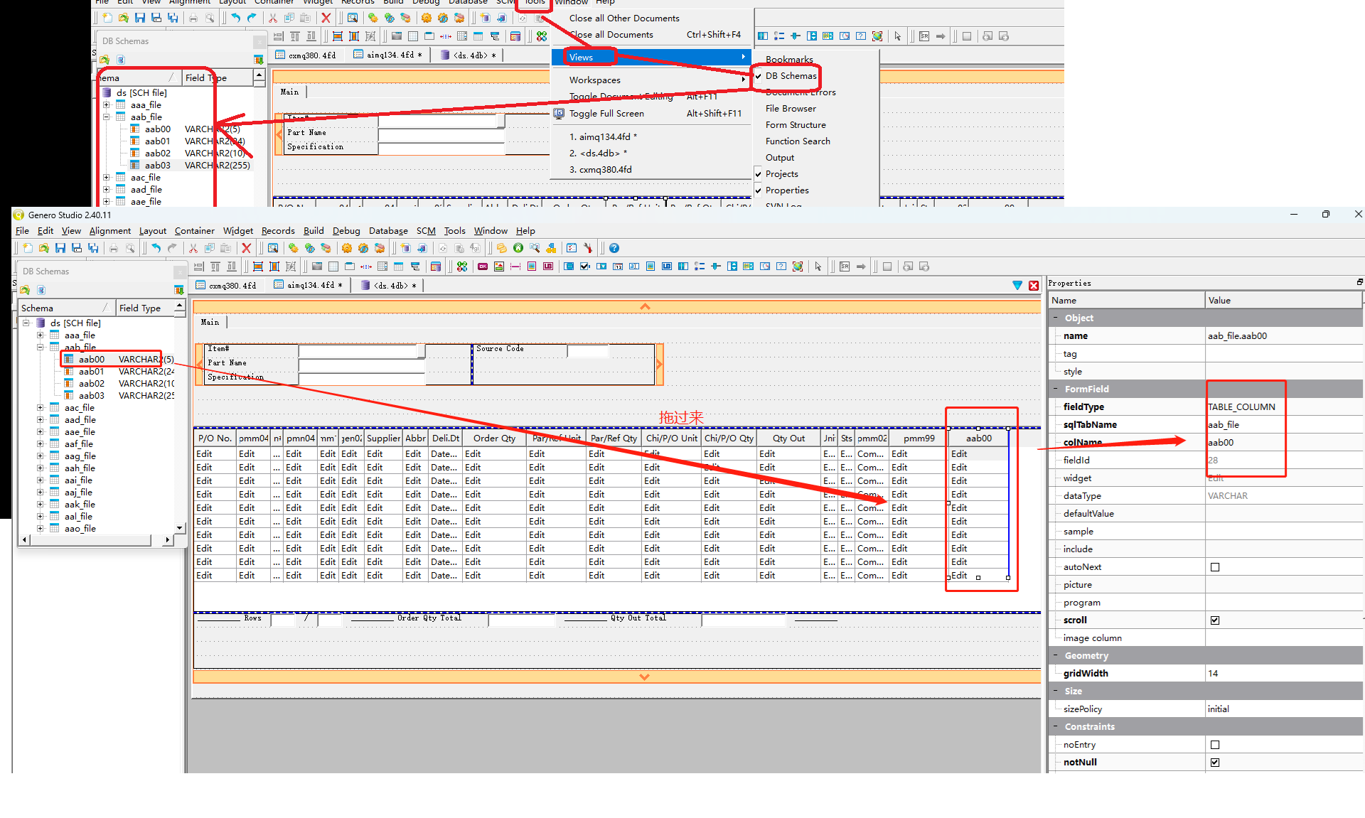1365x818 pixels.
Task: Select aab01 field in schema tree
Action: tap(91, 372)
